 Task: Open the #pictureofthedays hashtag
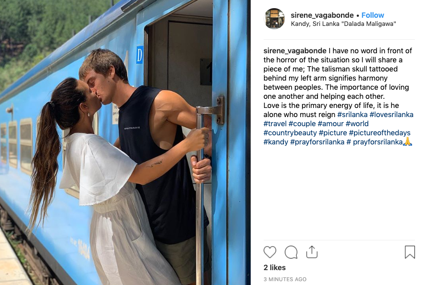tap(379, 133)
